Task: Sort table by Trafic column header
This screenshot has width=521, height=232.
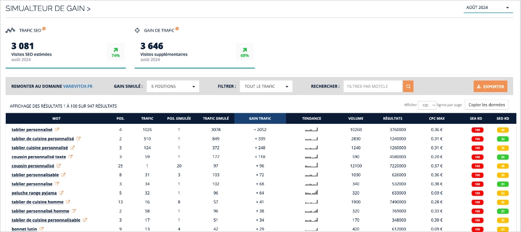Action: pyautogui.click(x=147, y=118)
